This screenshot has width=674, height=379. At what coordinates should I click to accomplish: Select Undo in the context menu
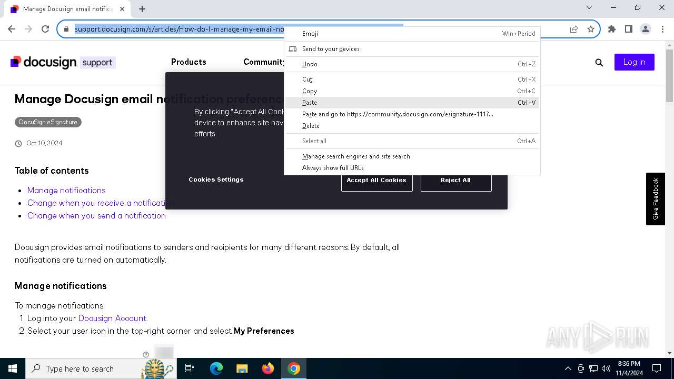(412, 64)
